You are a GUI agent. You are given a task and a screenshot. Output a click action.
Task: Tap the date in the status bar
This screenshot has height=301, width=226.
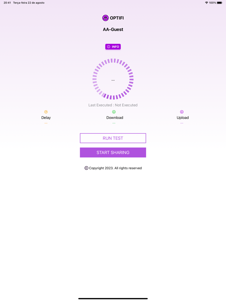pos(28,3)
